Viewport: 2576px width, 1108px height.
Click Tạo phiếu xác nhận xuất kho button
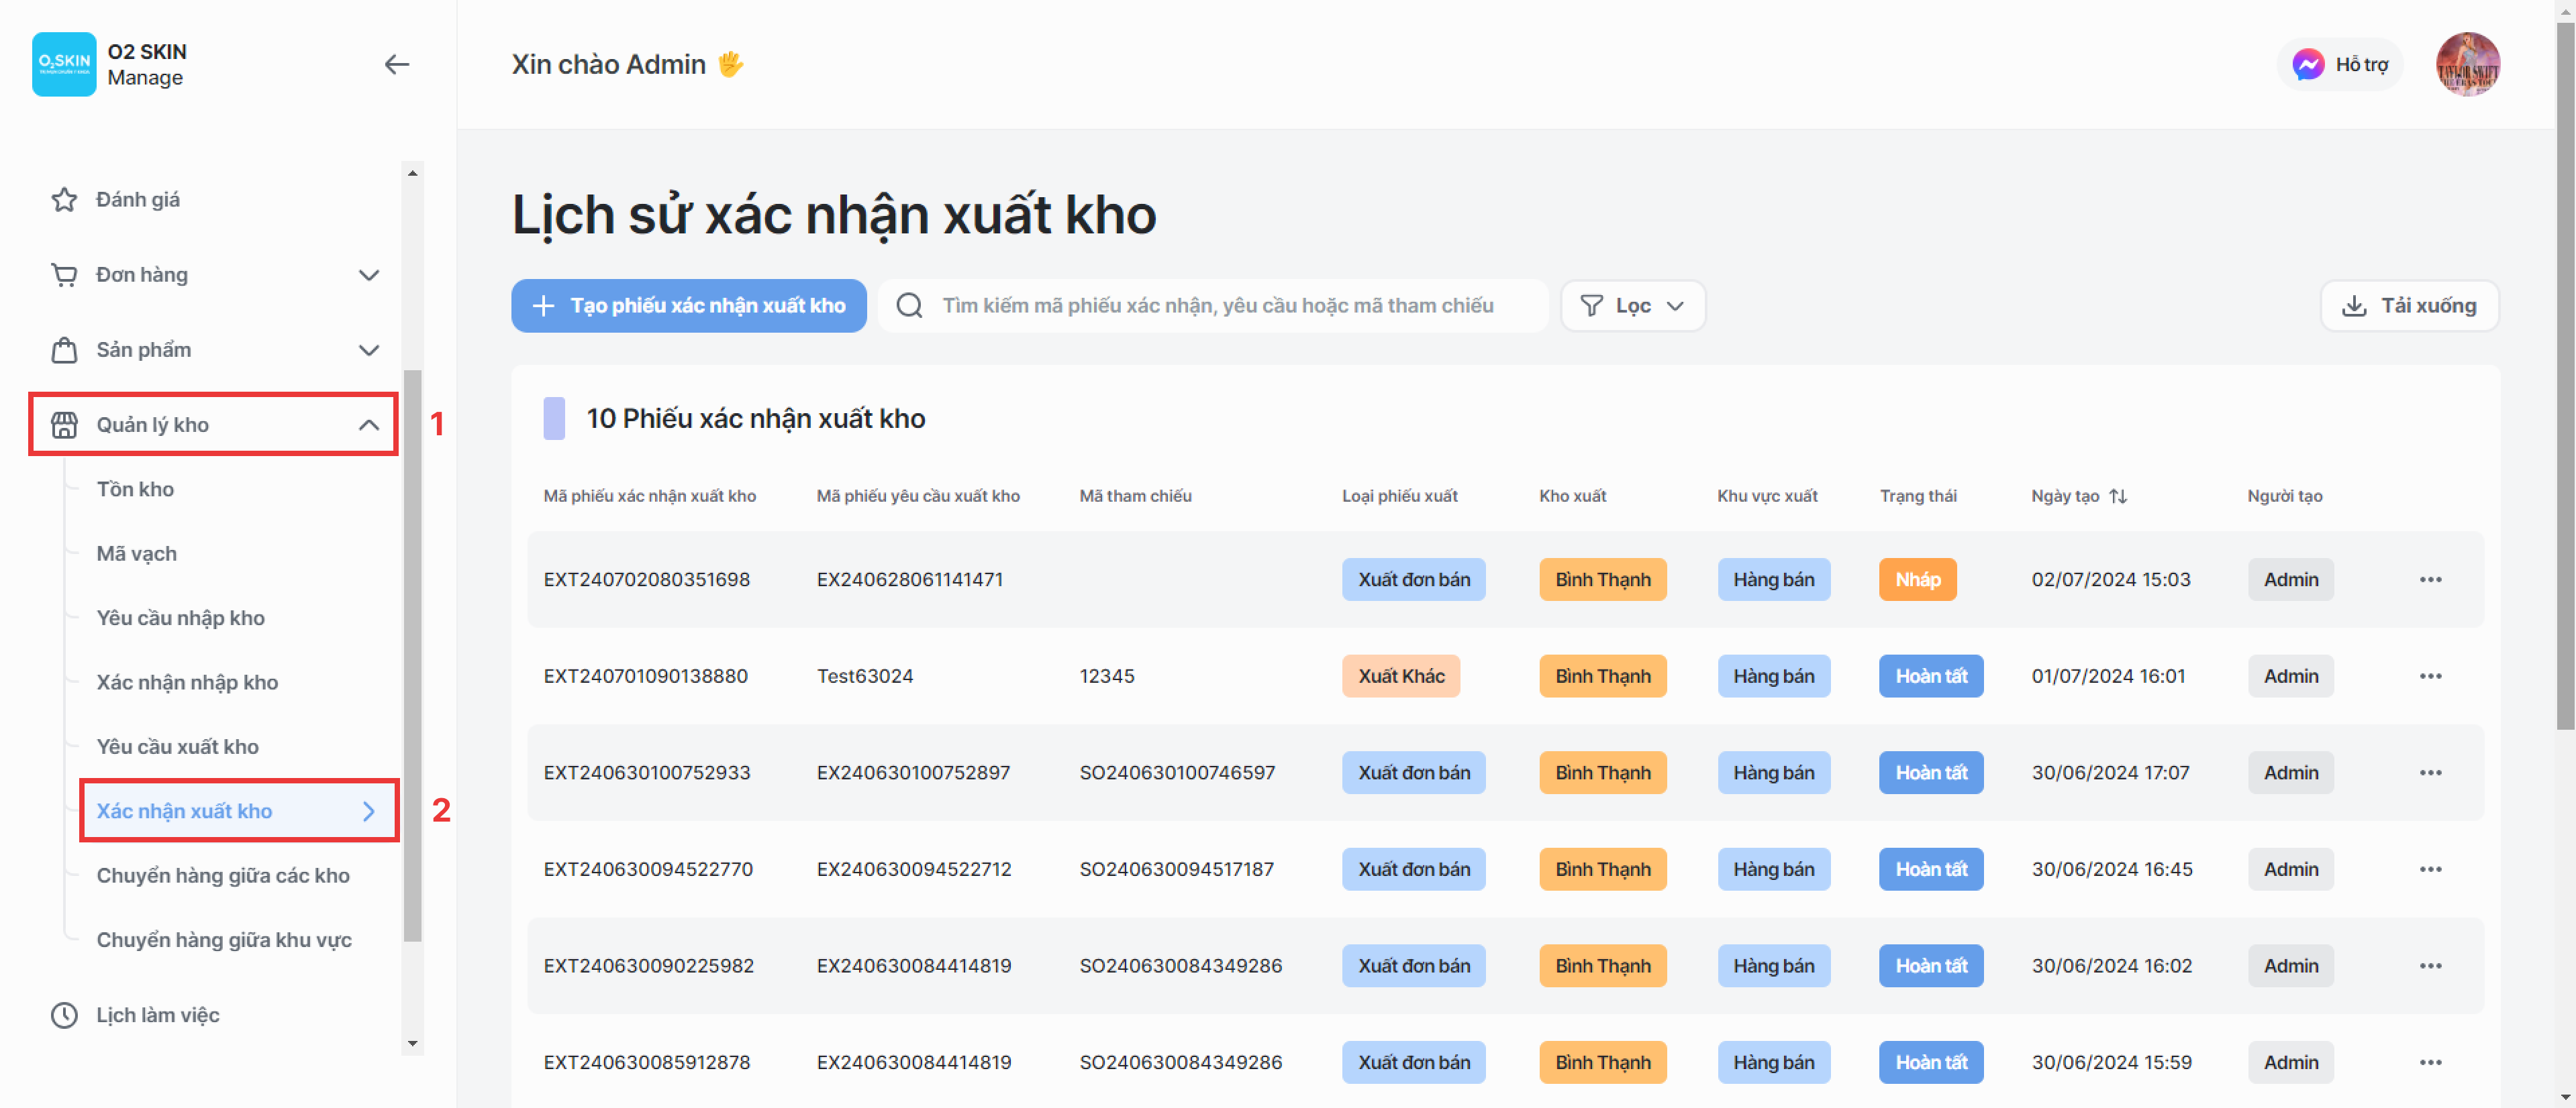(688, 306)
